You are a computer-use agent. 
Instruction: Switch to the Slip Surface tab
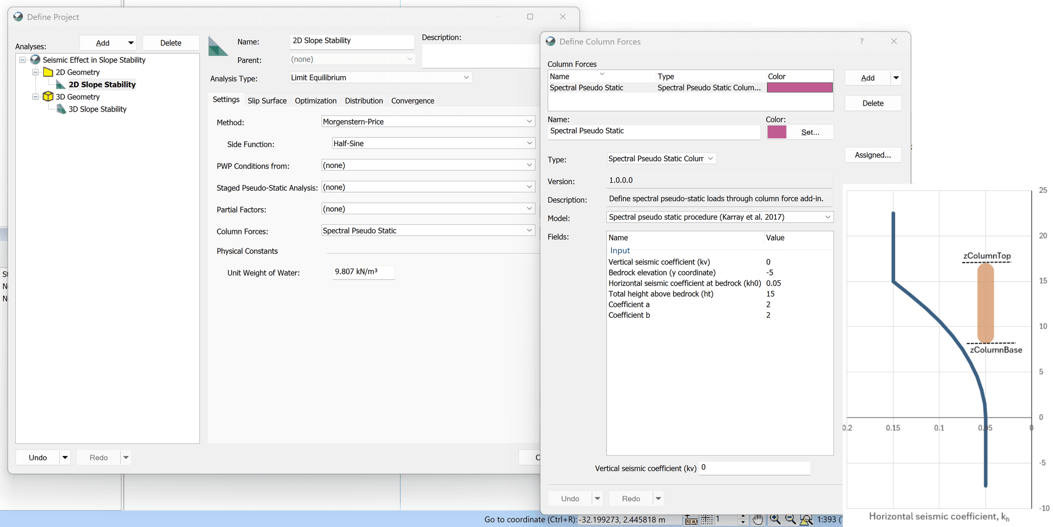pos(267,101)
